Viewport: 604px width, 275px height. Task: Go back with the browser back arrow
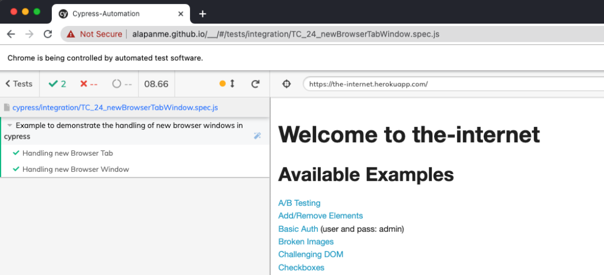11,34
